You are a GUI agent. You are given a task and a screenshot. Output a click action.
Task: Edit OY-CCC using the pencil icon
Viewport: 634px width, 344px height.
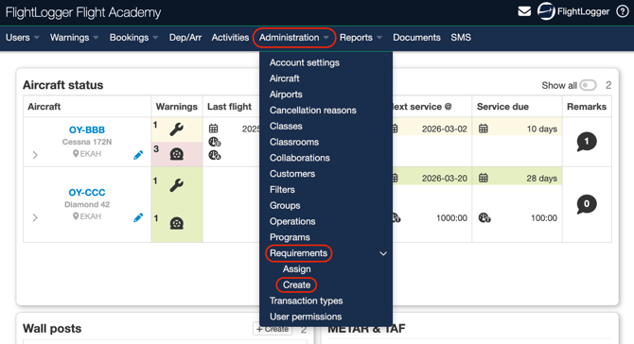pos(138,217)
